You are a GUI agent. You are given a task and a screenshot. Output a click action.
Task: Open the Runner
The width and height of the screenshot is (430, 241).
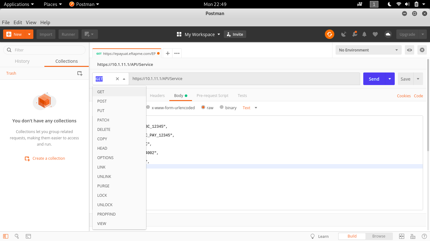[68, 34]
